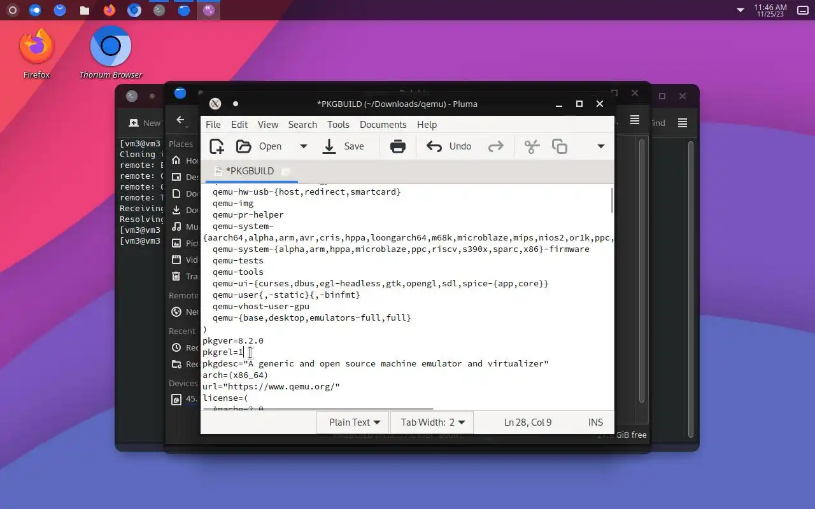815x509 pixels.
Task: Open Dolphin's hamburger menu
Action: [635, 120]
